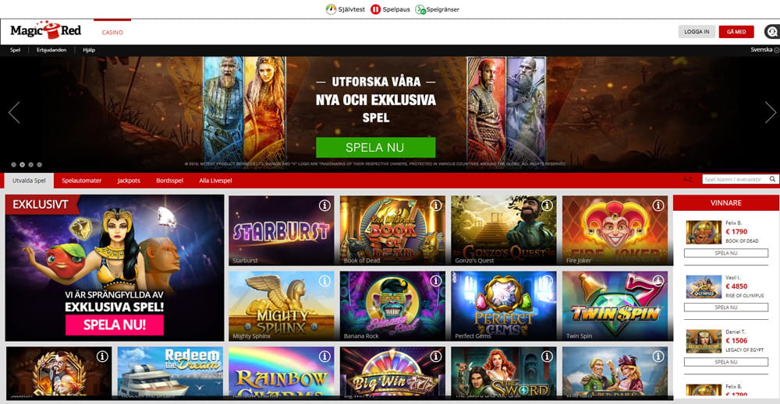Screen dimensions: 780x404
Task: Click the search magnifier icon
Action: pos(772,179)
